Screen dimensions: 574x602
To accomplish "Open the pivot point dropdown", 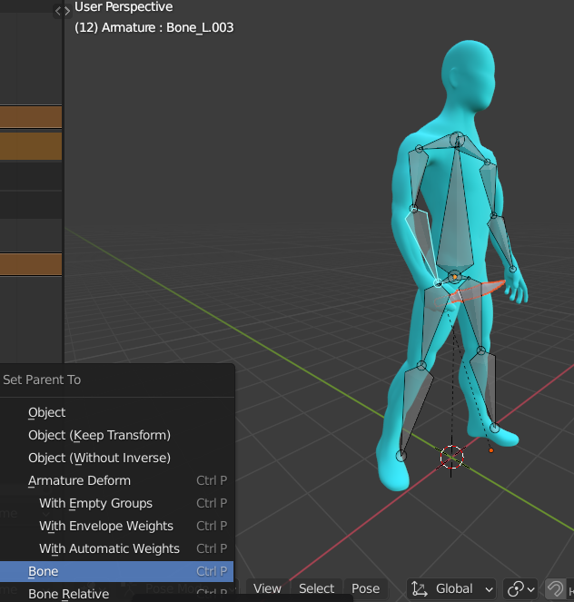I will pyautogui.click(x=521, y=588).
